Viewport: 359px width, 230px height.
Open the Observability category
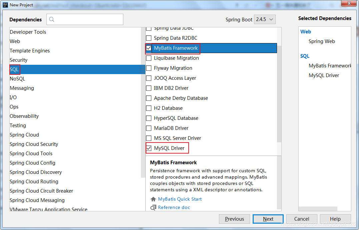(75, 116)
